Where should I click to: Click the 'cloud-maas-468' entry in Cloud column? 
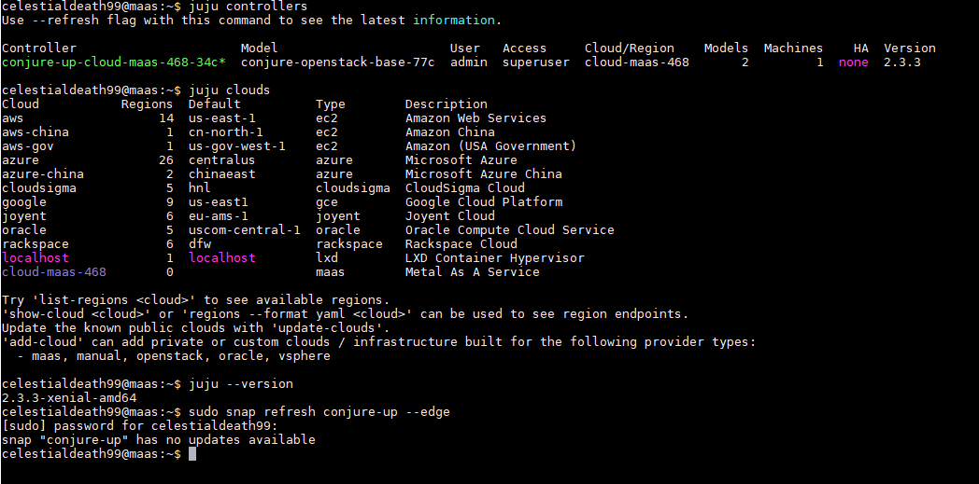54,272
